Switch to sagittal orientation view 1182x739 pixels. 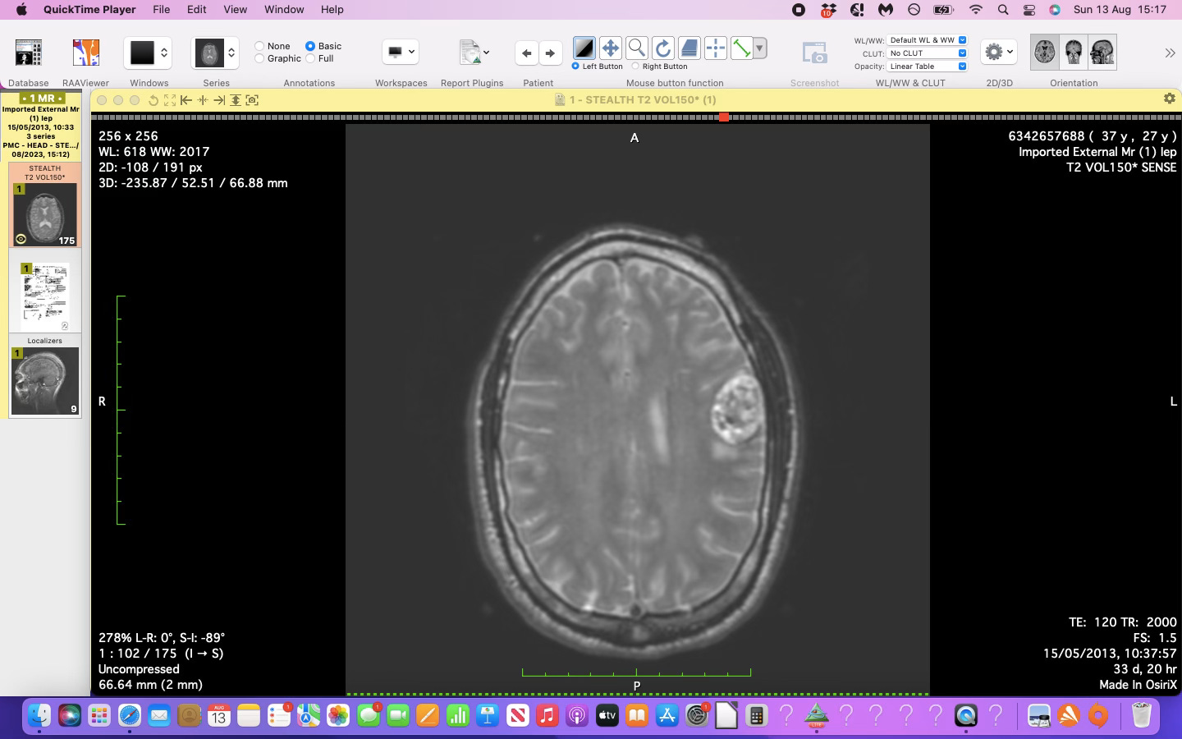pos(1102,53)
